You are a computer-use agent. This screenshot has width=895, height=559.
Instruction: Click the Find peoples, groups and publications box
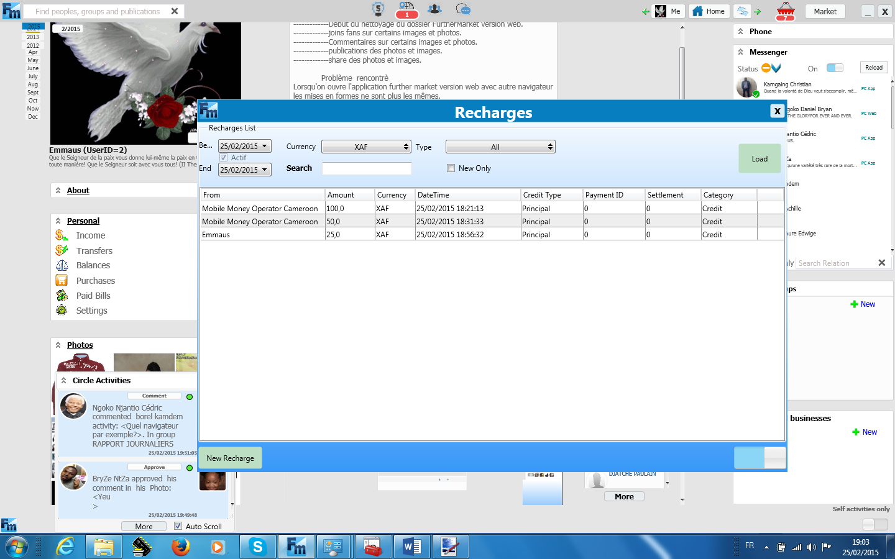[98, 11]
